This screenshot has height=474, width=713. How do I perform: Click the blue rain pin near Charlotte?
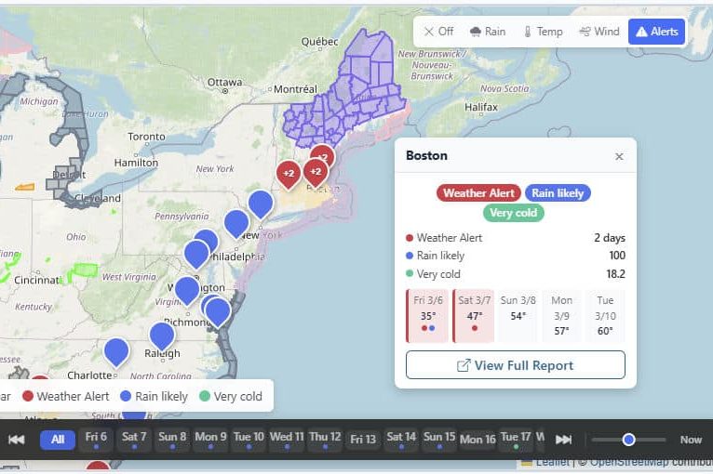(x=116, y=351)
